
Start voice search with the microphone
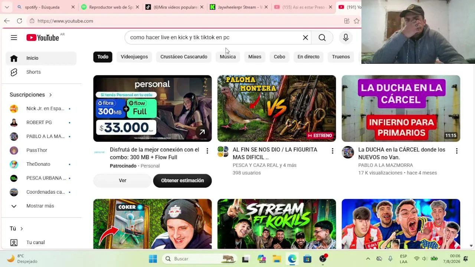tap(345, 37)
